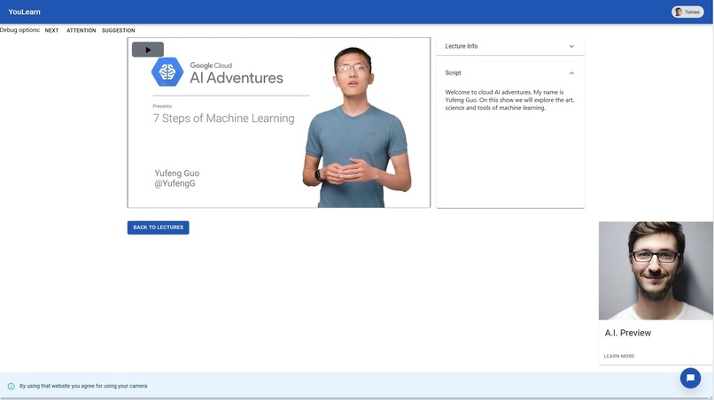Expand the Lecture Info panel
Screen dimensions: 714x400
[510, 46]
